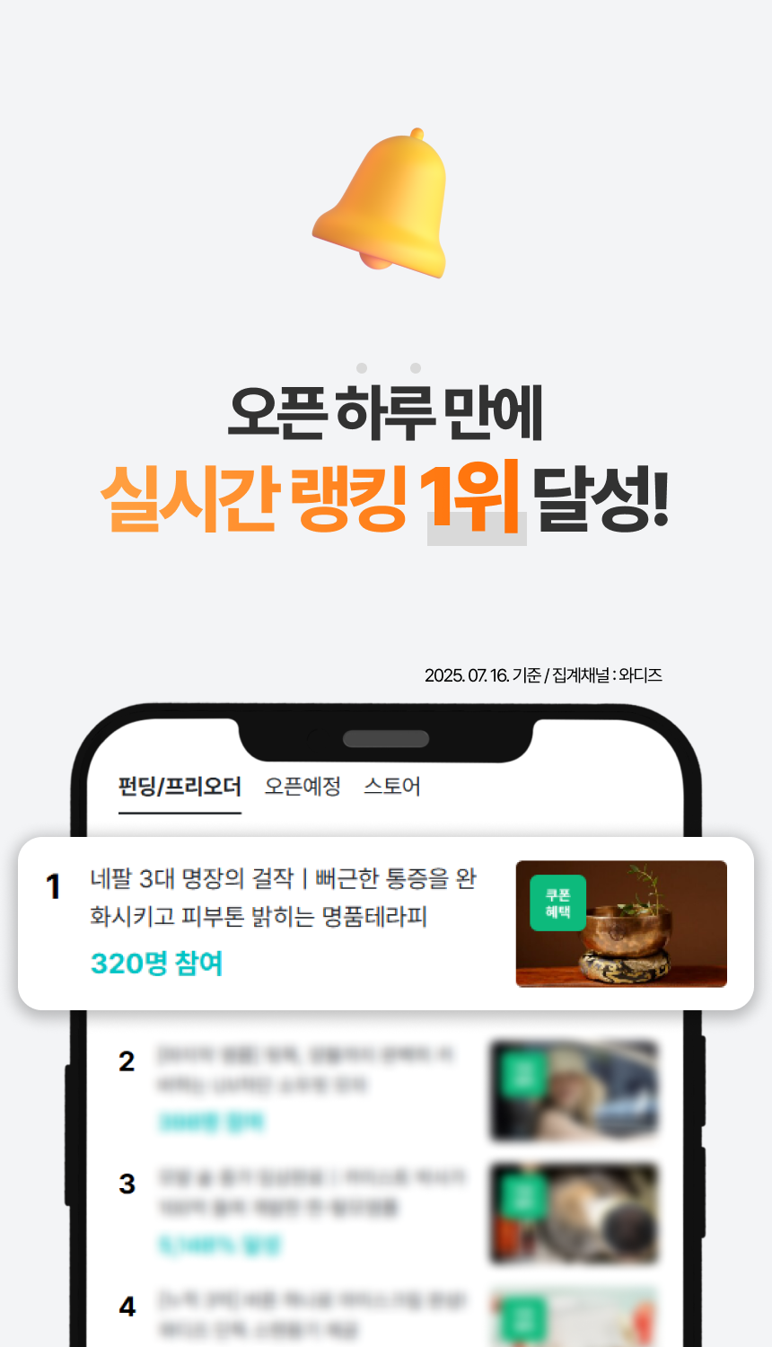Click the green coupon badge on rank 2 thumbnail
The height and width of the screenshot is (1347, 772).
523,1074
